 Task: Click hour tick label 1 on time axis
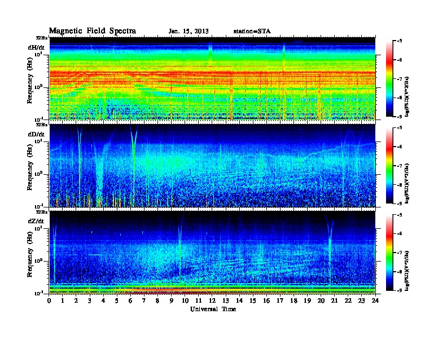(63, 300)
